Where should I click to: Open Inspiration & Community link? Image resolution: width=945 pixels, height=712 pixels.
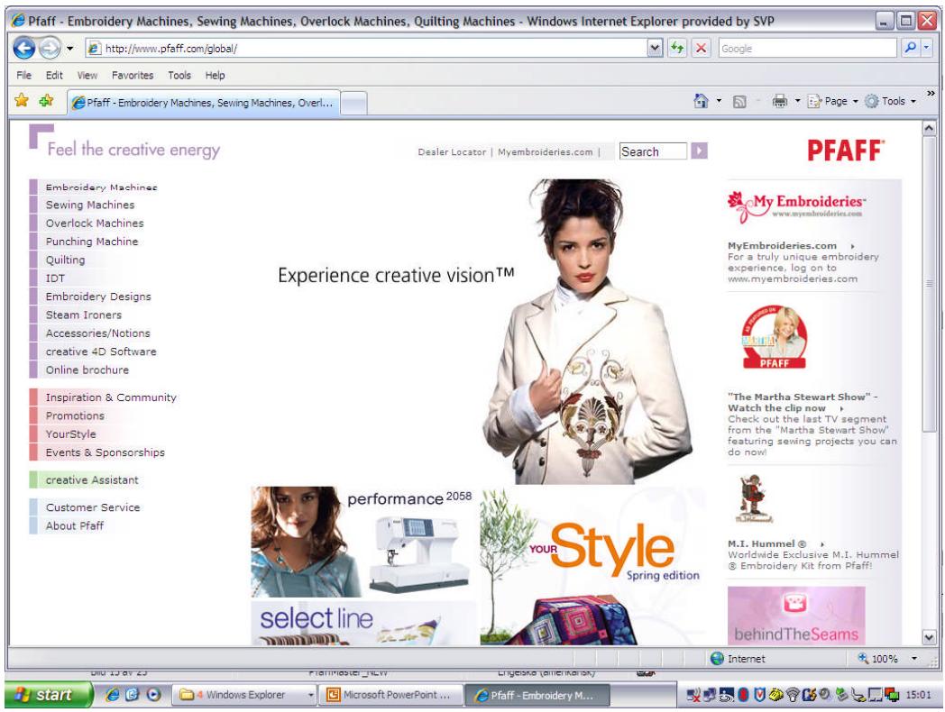pos(111,397)
